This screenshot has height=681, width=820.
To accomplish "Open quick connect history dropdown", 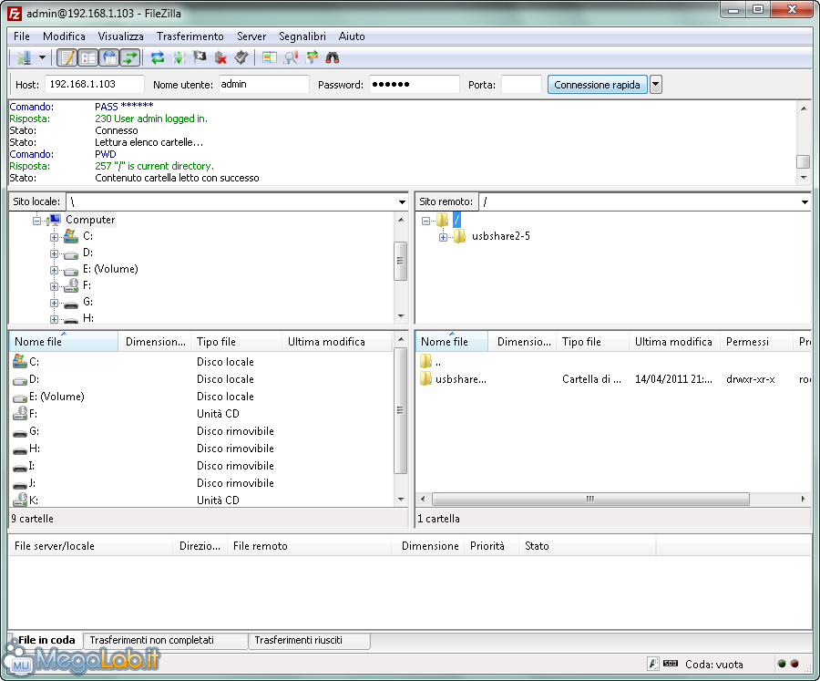I will 656,85.
